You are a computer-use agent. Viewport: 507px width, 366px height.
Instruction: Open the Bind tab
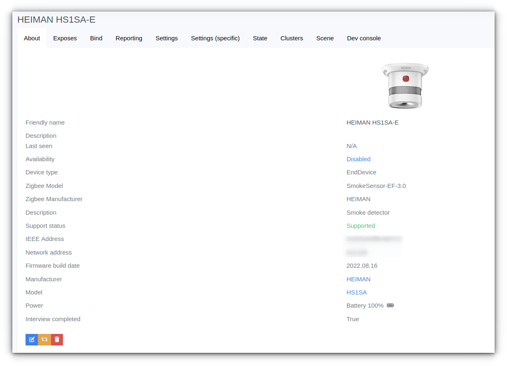pyautogui.click(x=96, y=38)
